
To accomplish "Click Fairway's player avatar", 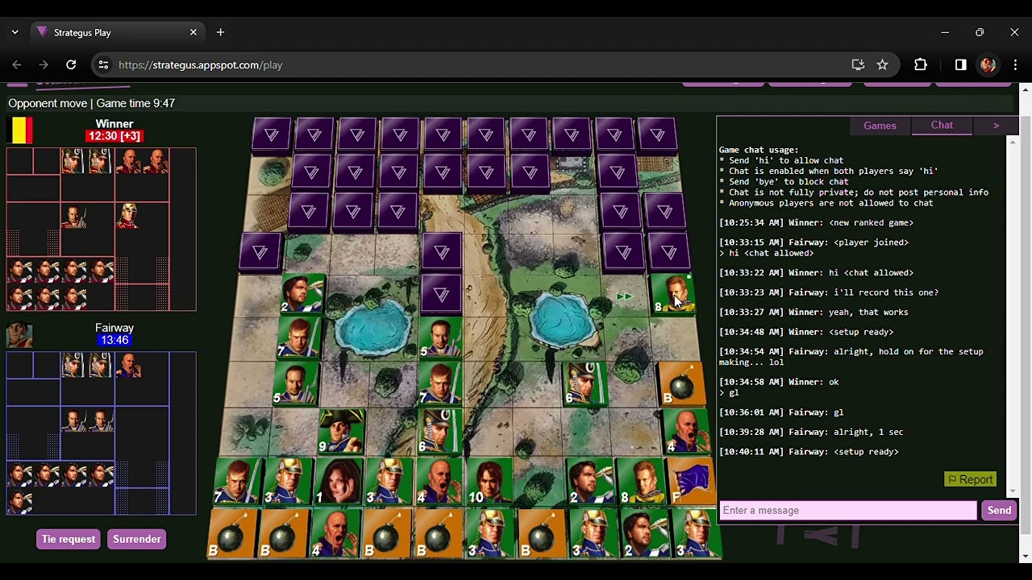I will pyautogui.click(x=19, y=335).
